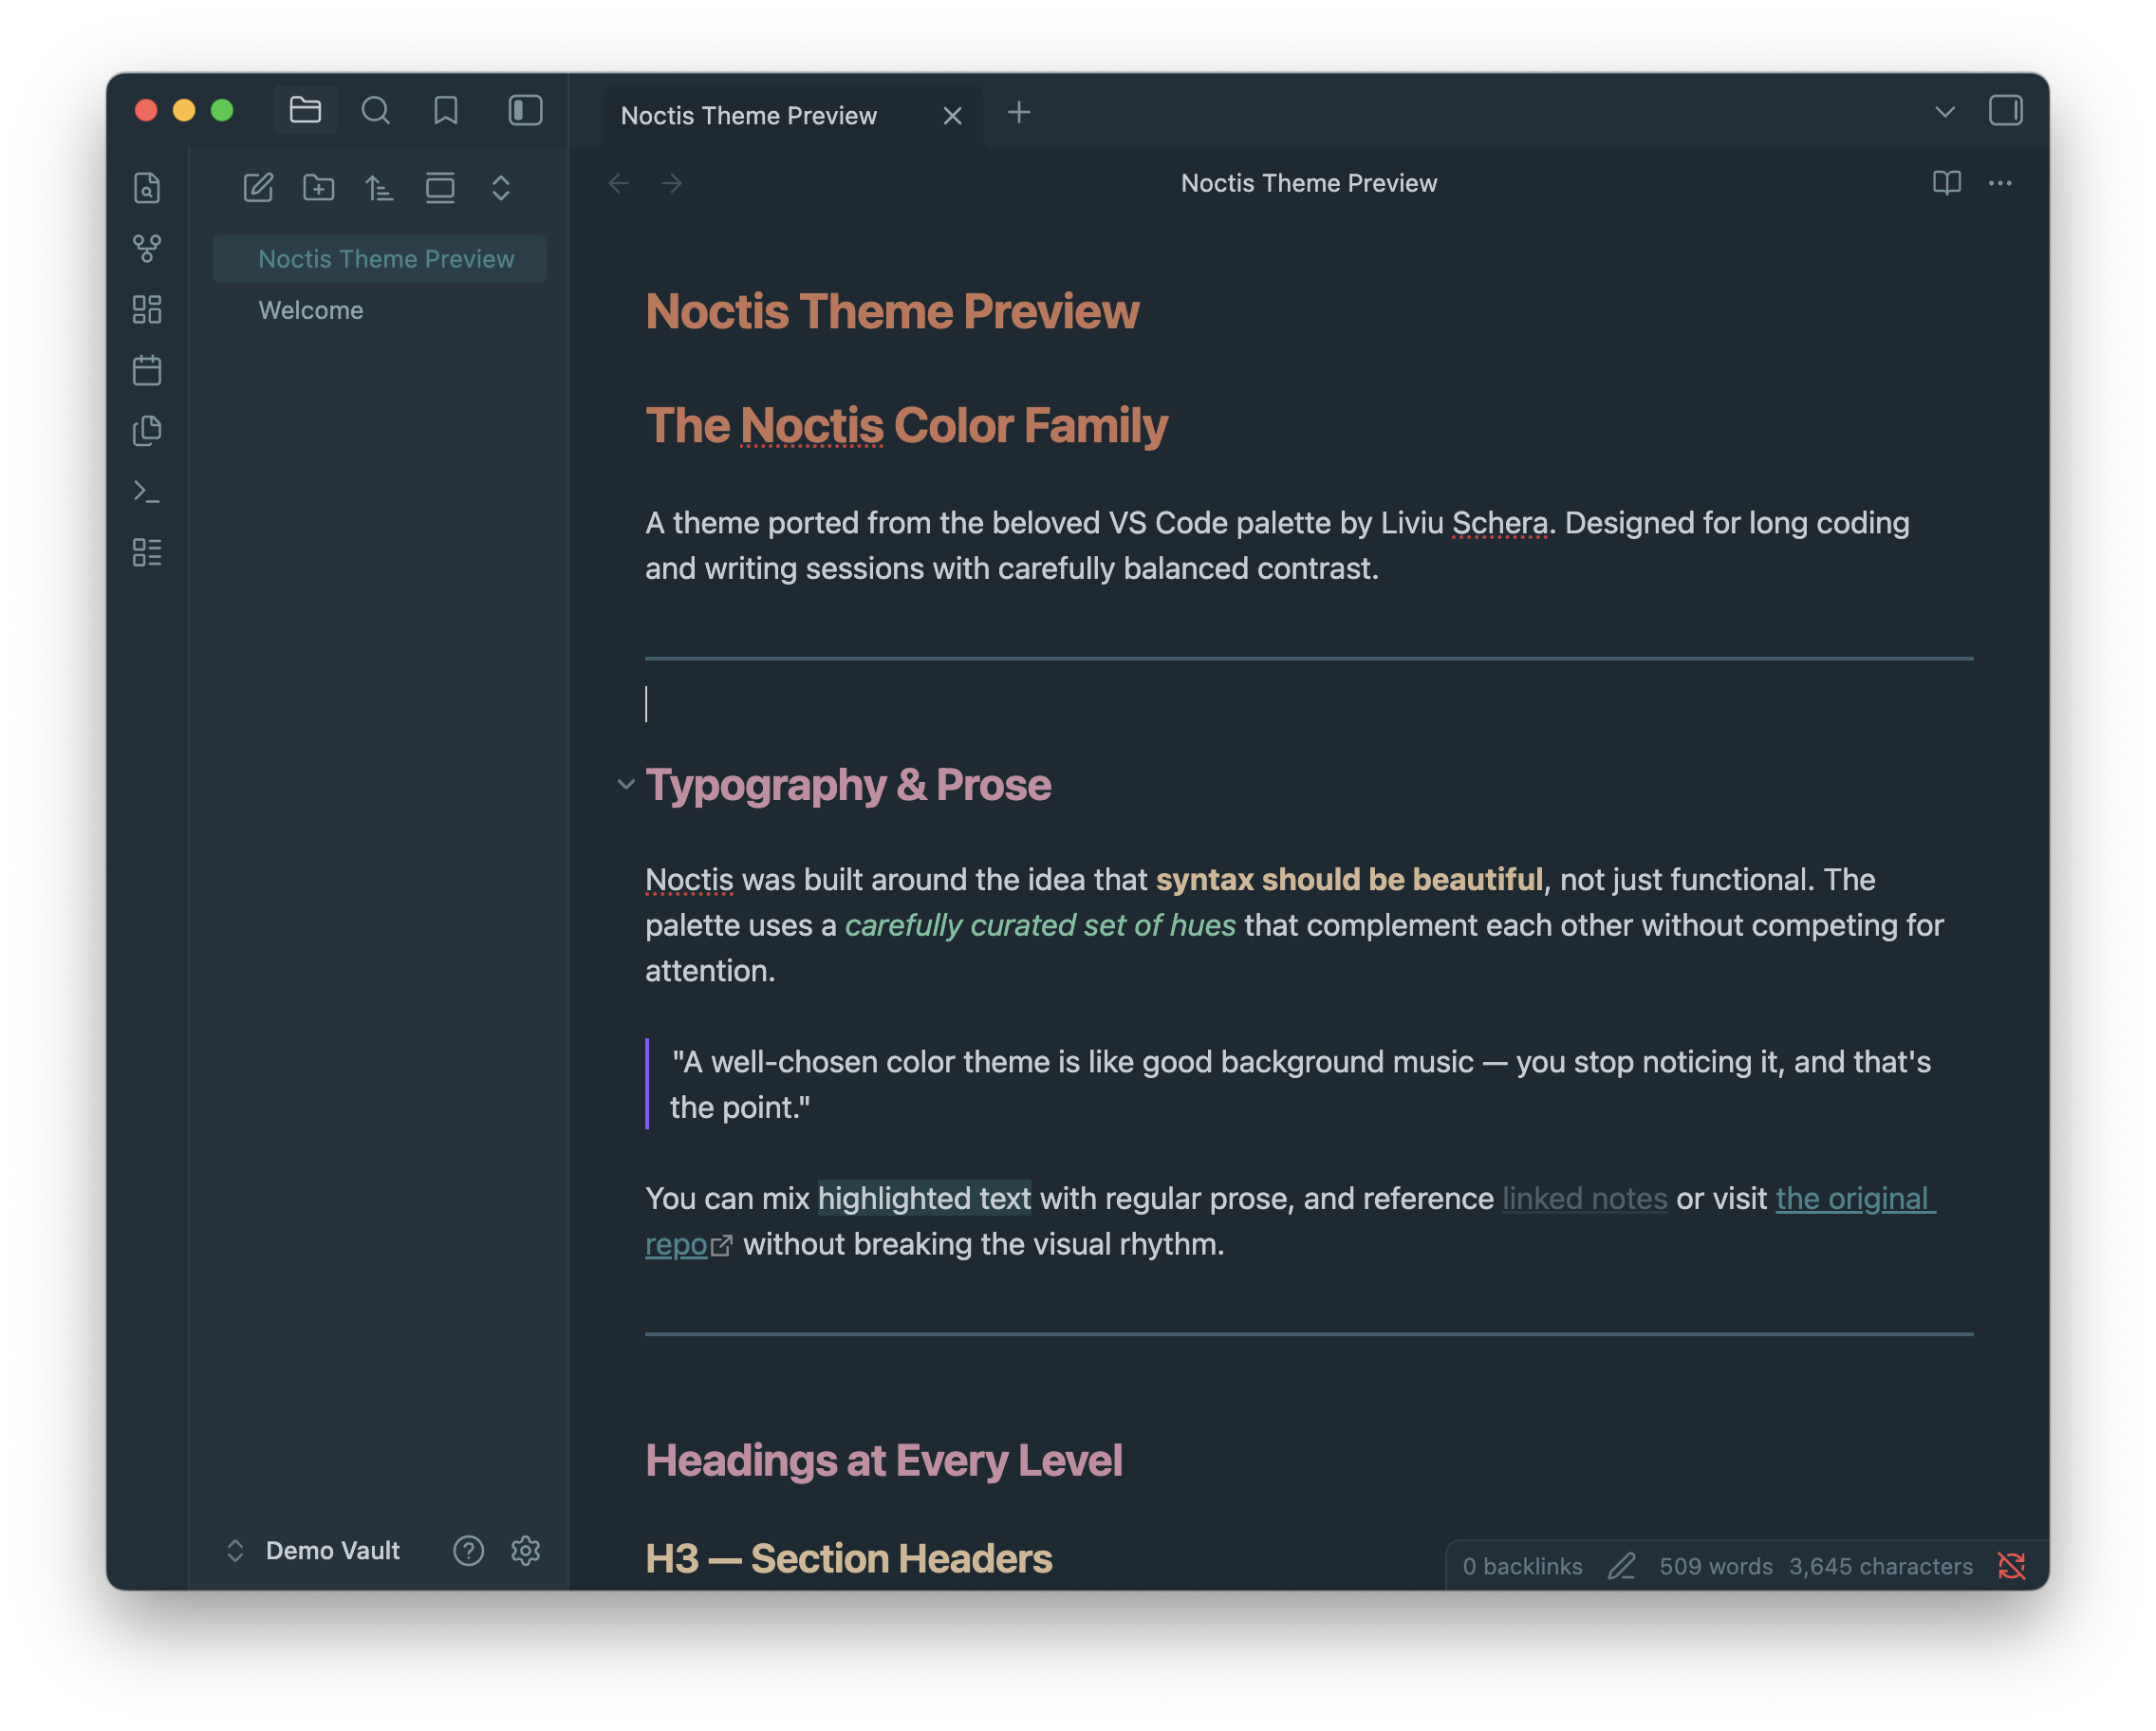Open the more options menu
The width and height of the screenshot is (2156, 1731).
click(x=2000, y=183)
